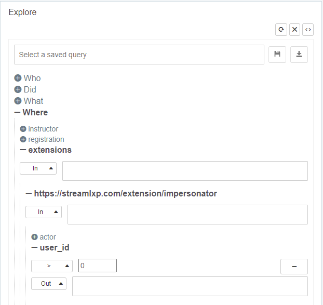The height and width of the screenshot is (305, 323).
Task: Click the refresh query icon
Action: pyautogui.click(x=281, y=30)
